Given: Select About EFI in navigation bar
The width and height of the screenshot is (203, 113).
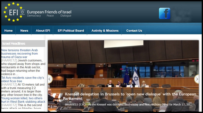Looking at the screenshot, I should 43,31.
